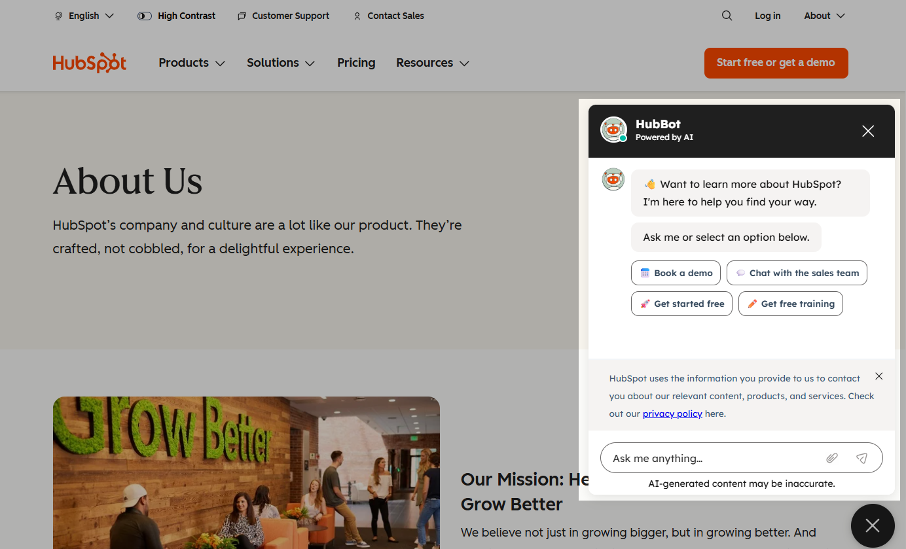This screenshot has width=906, height=549.
Task: Click the HubBot avatar in chat header
Action: click(x=613, y=130)
